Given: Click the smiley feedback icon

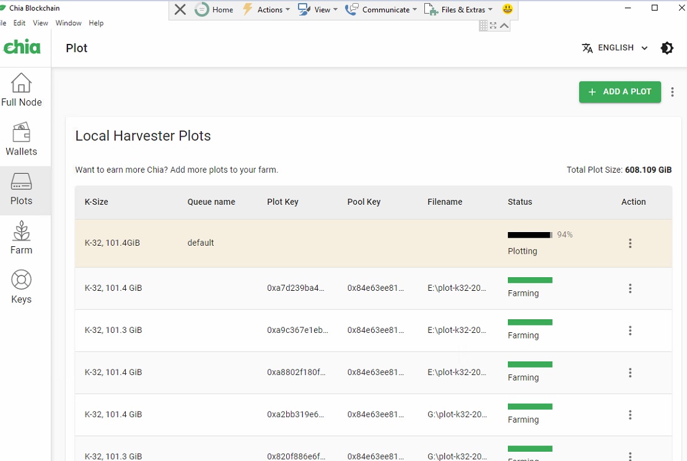Looking at the screenshot, I should (x=507, y=9).
